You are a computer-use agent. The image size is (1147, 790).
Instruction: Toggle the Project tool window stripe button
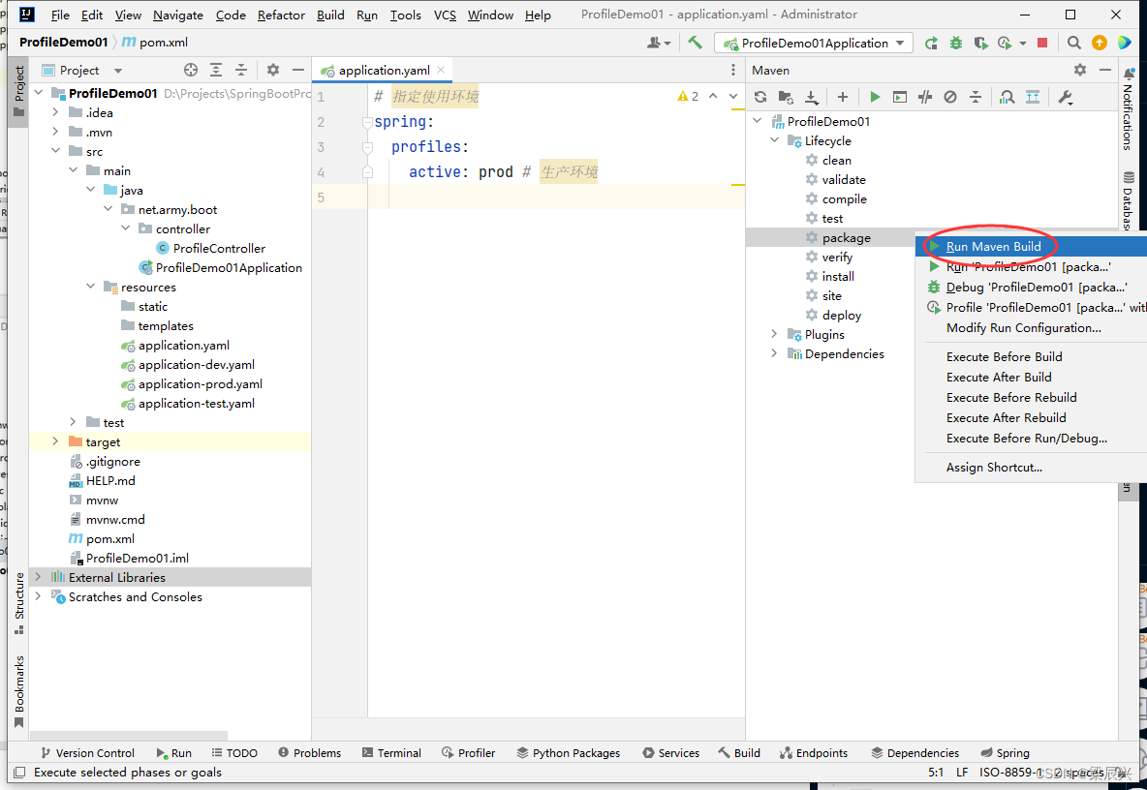tap(19, 91)
